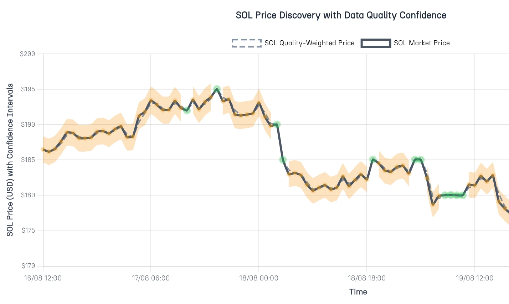Click the vertical y-axis title text

(x=10, y=160)
